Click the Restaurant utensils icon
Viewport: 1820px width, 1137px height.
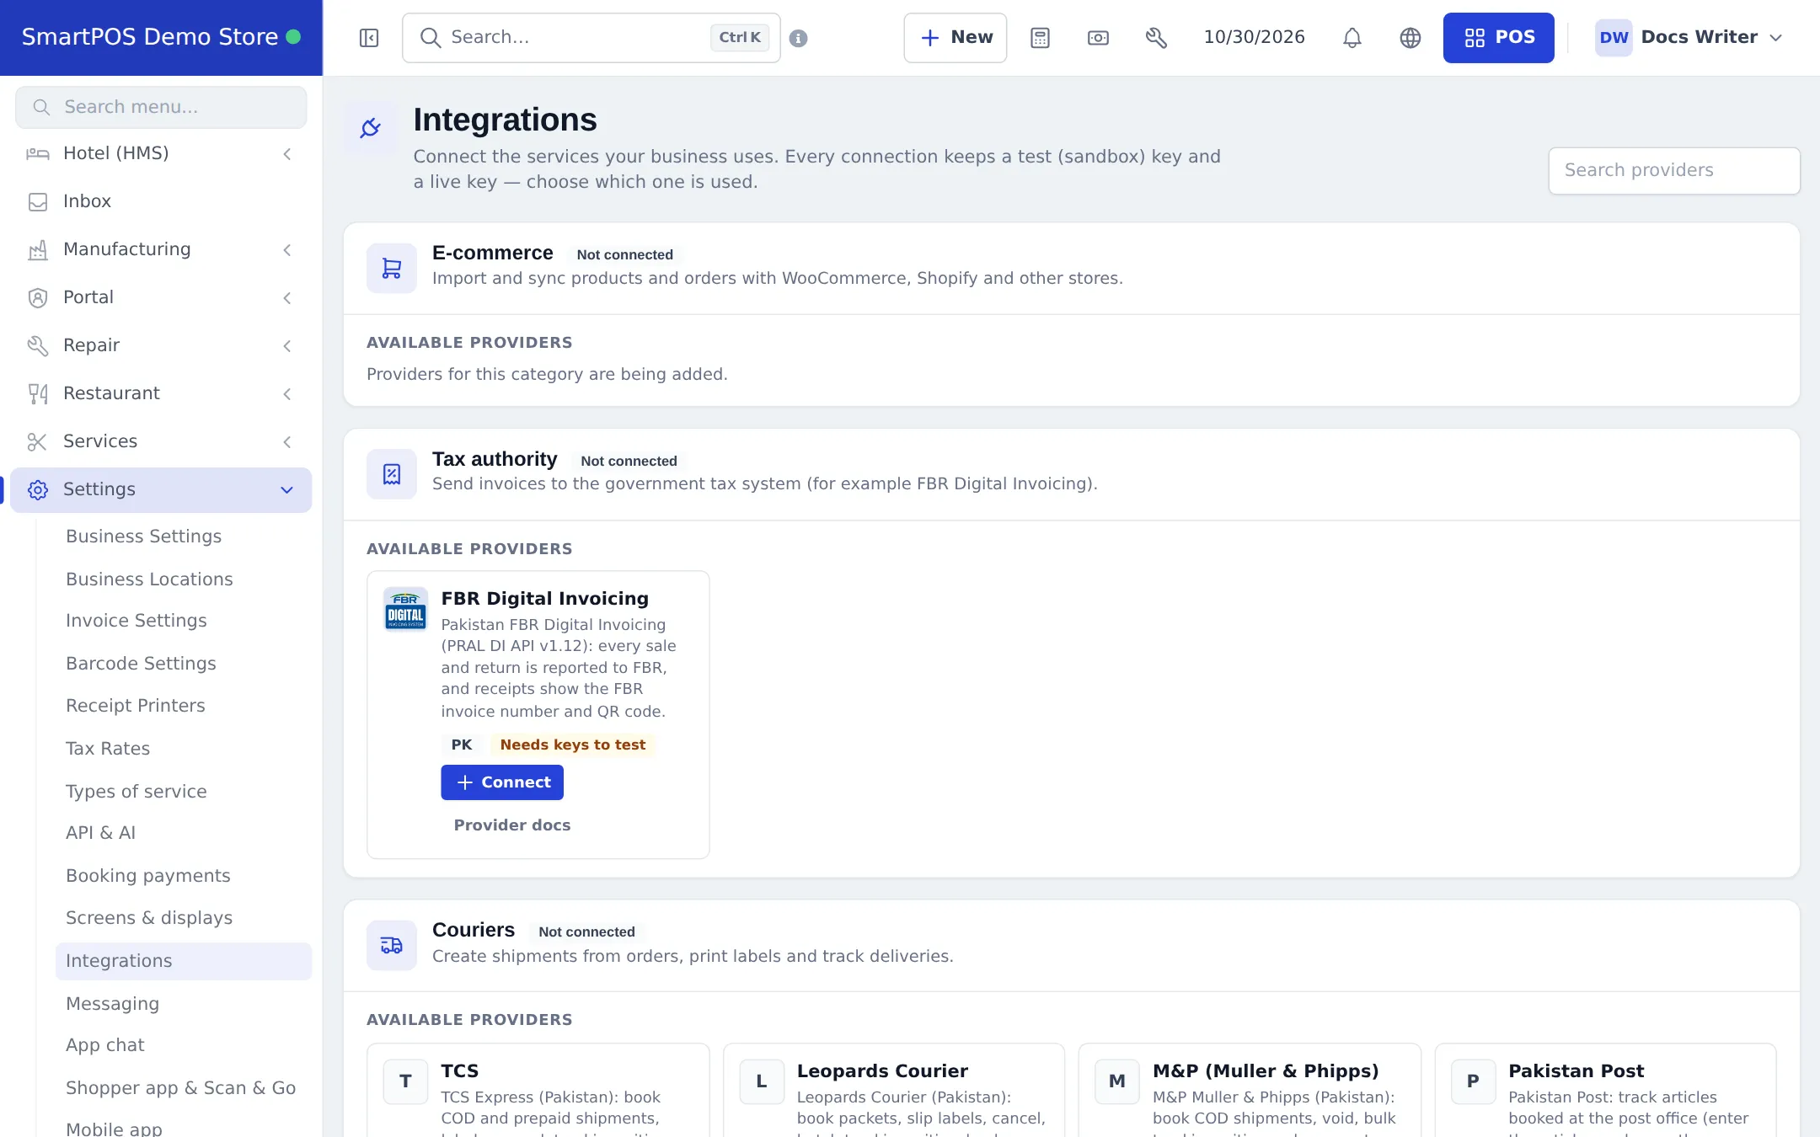pos(38,393)
